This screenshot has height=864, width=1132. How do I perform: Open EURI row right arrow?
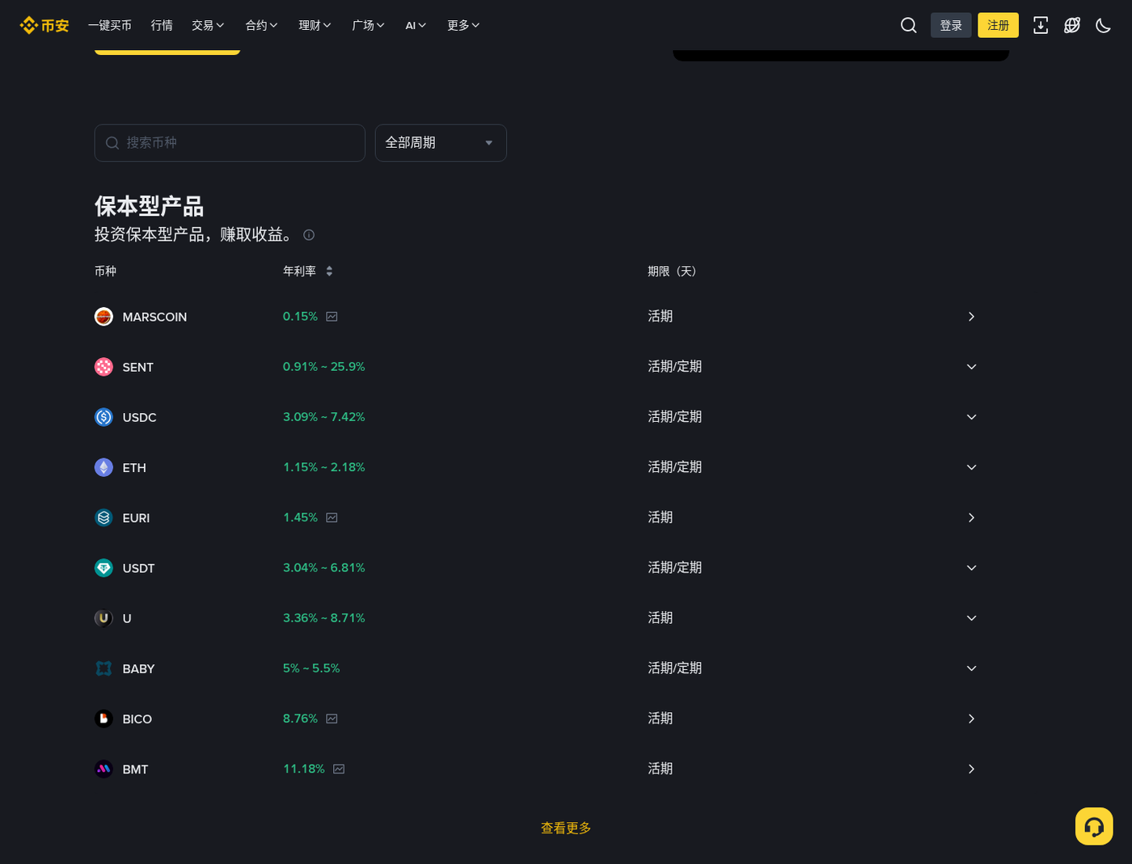[971, 517]
